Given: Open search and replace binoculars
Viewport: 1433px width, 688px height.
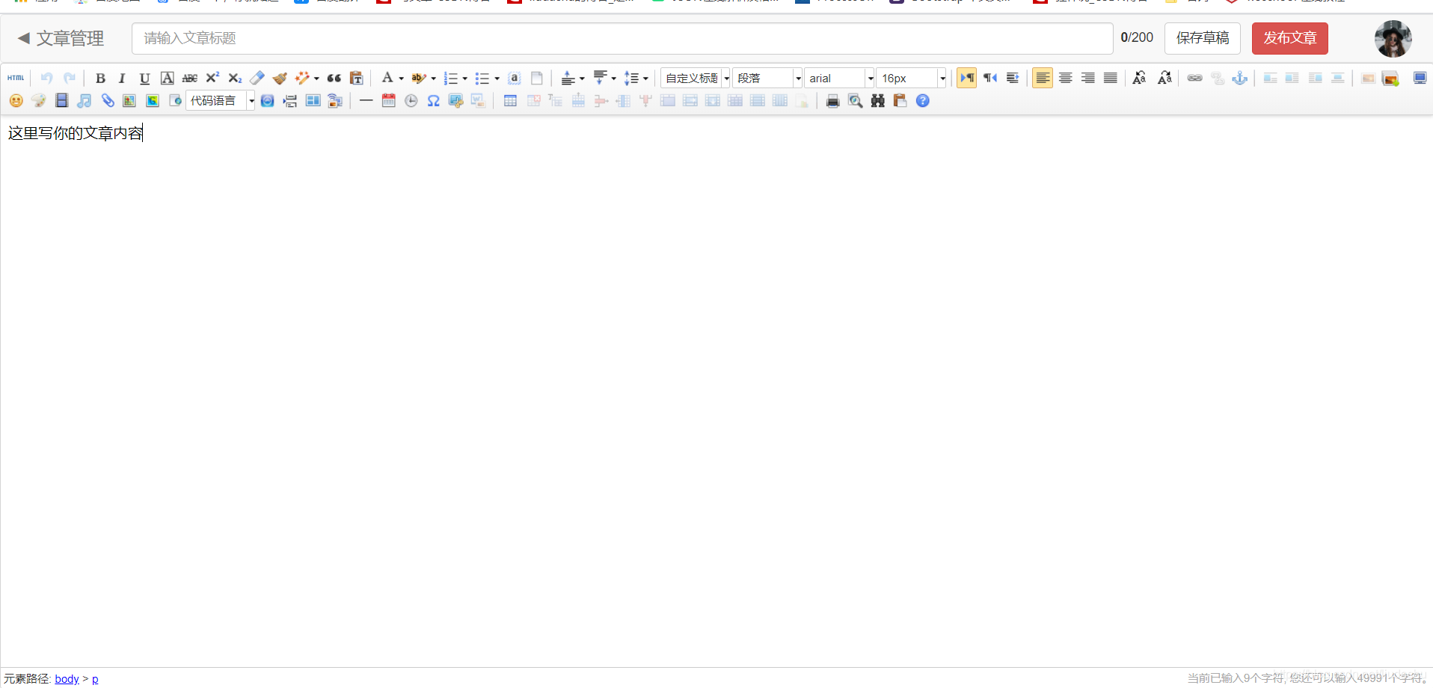Looking at the screenshot, I should (x=877, y=100).
